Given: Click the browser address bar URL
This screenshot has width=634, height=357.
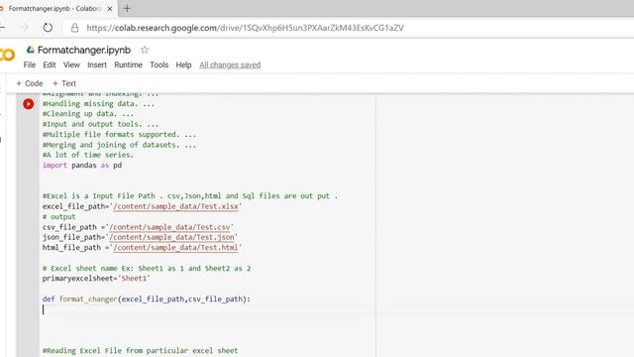Looking at the screenshot, I should 245,28.
